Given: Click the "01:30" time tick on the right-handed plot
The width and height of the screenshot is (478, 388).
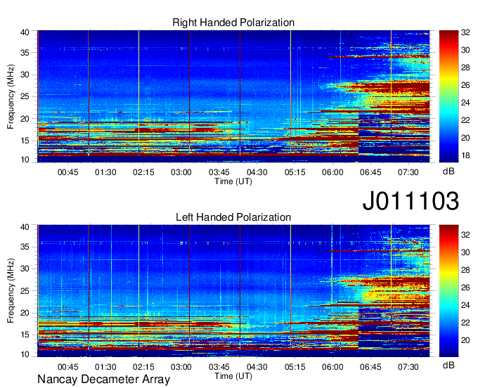Looking at the screenshot, I should 105,172.
